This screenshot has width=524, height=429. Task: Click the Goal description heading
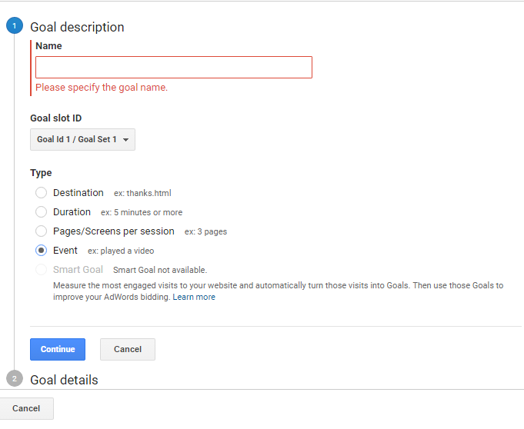[x=77, y=27]
